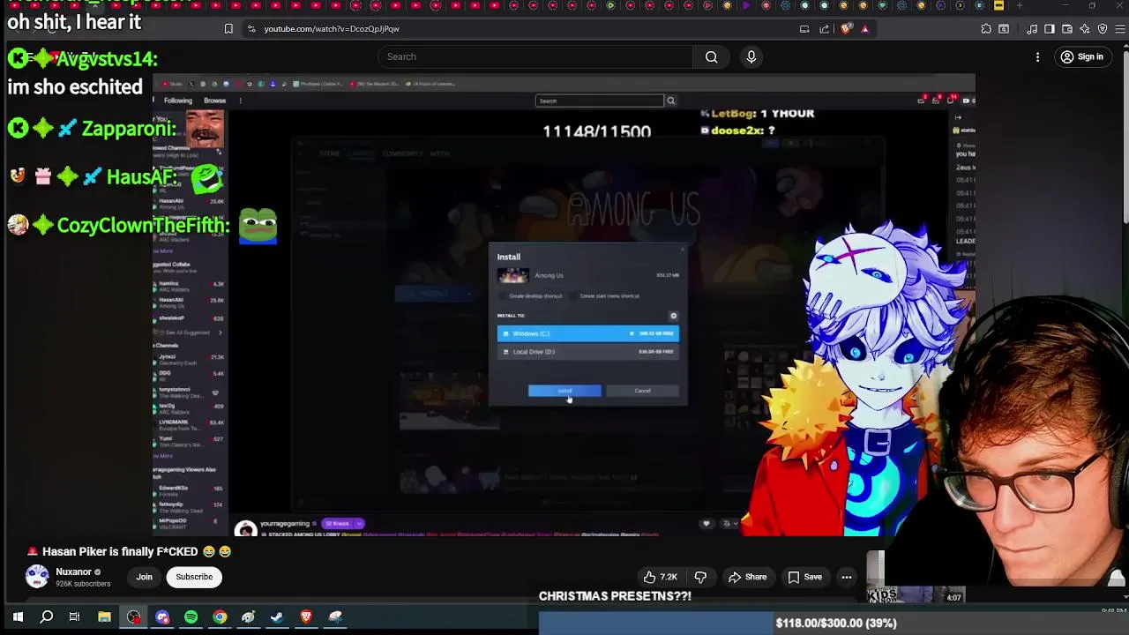Screen dimensions: 1129x635
Task: Share this page from address bar
Action: (x=825, y=28)
